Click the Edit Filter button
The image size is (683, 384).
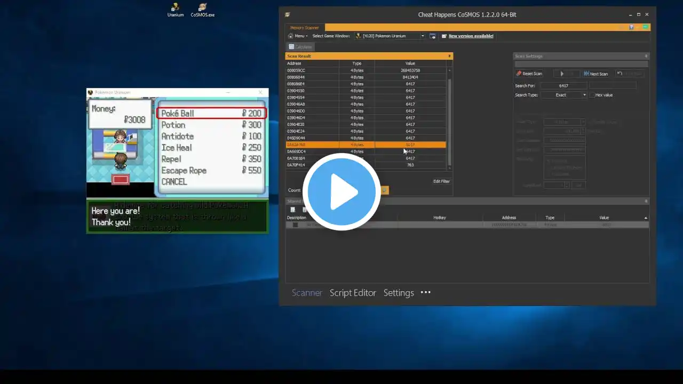pyautogui.click(x=441, y=181)
